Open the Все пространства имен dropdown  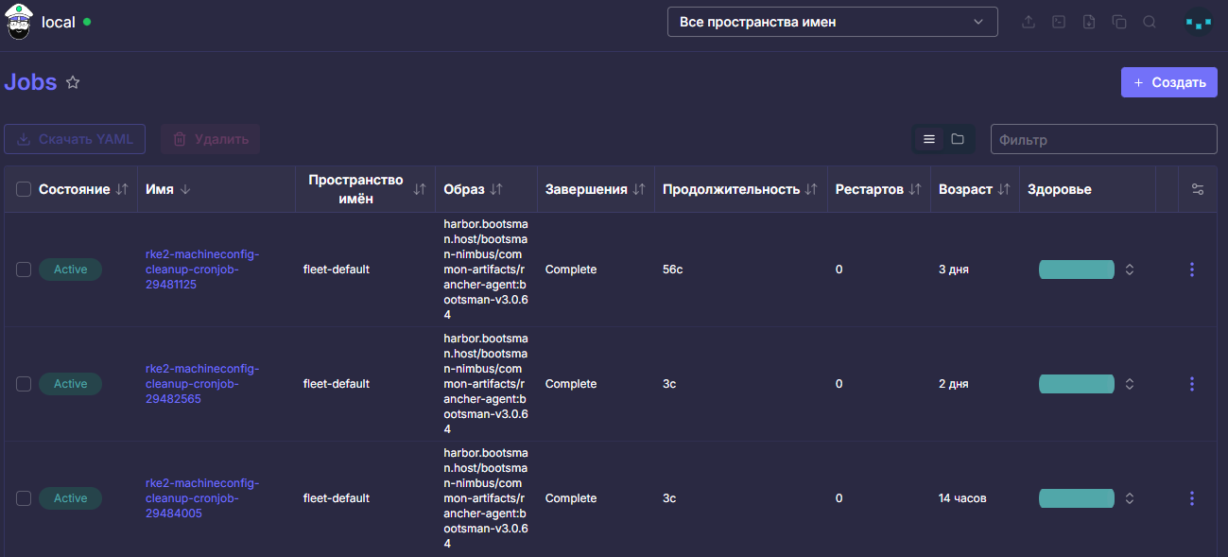tap(833, 22)
